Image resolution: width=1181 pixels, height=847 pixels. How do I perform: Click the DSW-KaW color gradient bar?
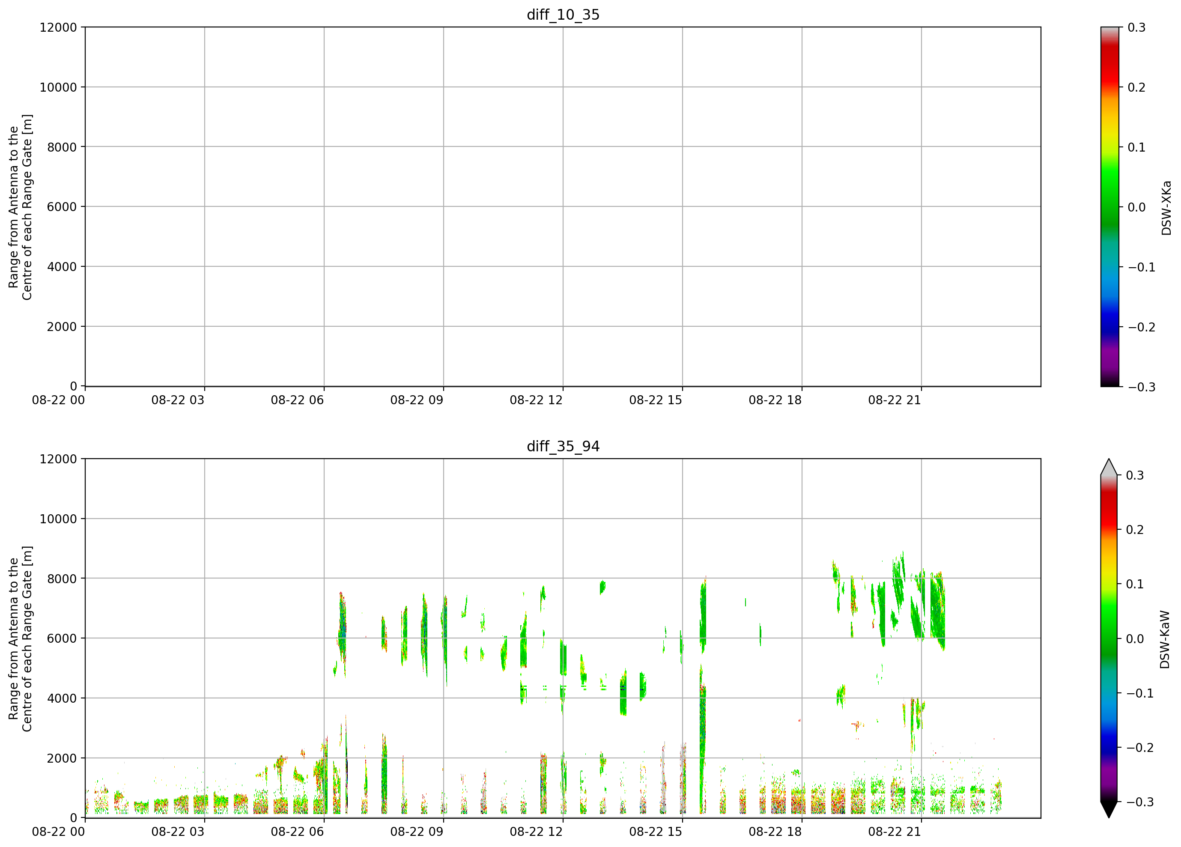[x=1109, y=638]
